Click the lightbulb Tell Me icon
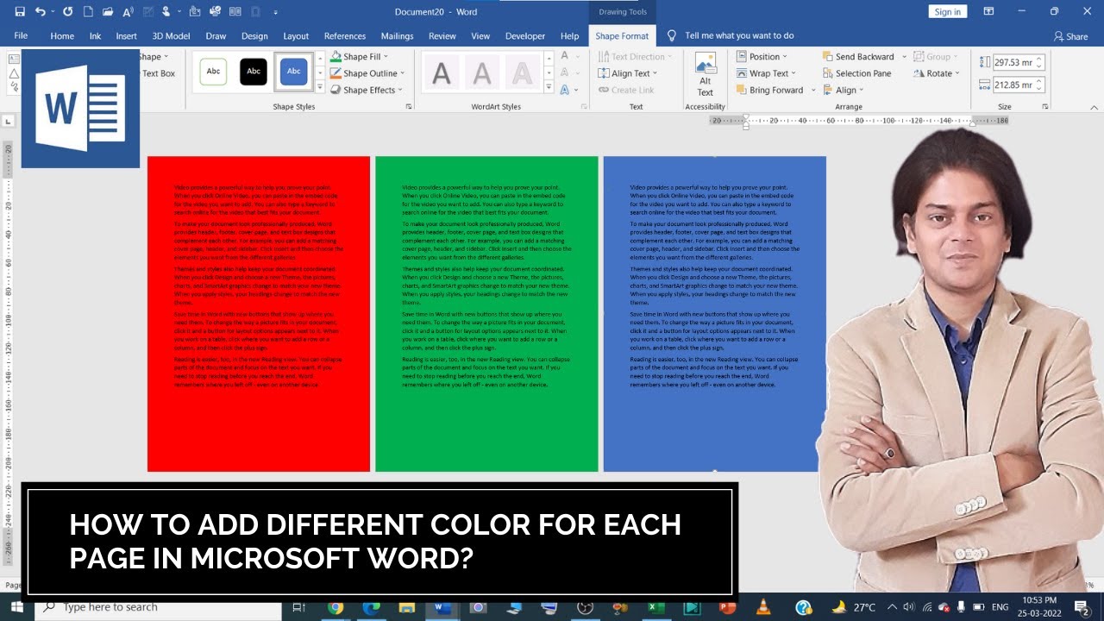Screen dimensions: 1104x621 pos(672,36)
